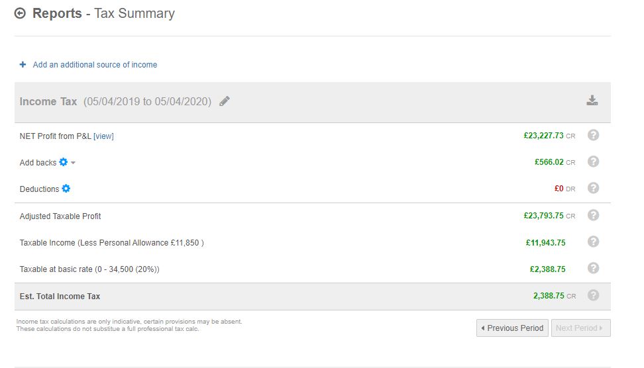Show help for Est. Total Income Tax

point(593,295)
